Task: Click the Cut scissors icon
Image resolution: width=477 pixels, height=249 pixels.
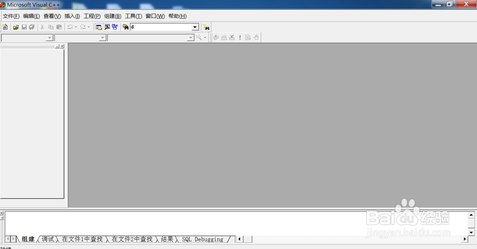Action: pyautogui.click(x=42, y=27)
